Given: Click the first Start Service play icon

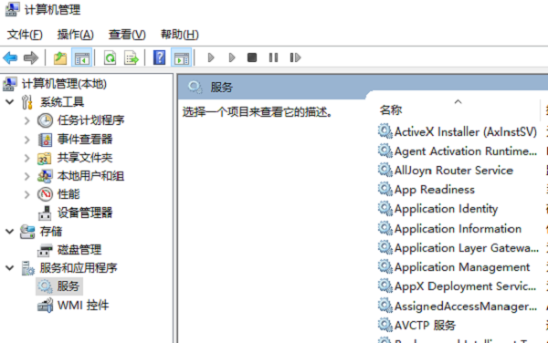Looking at the screenshot, I should click(211, 57).
